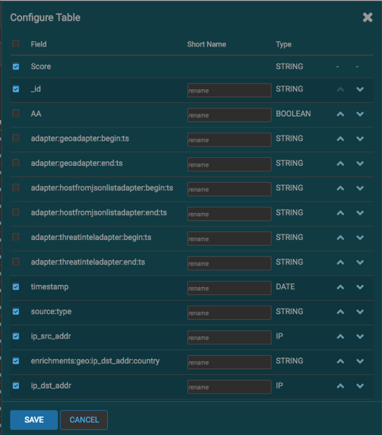This screenshot has width=382, height=435.
Task: Move ip_dst_addr field down
Action: 360,386
